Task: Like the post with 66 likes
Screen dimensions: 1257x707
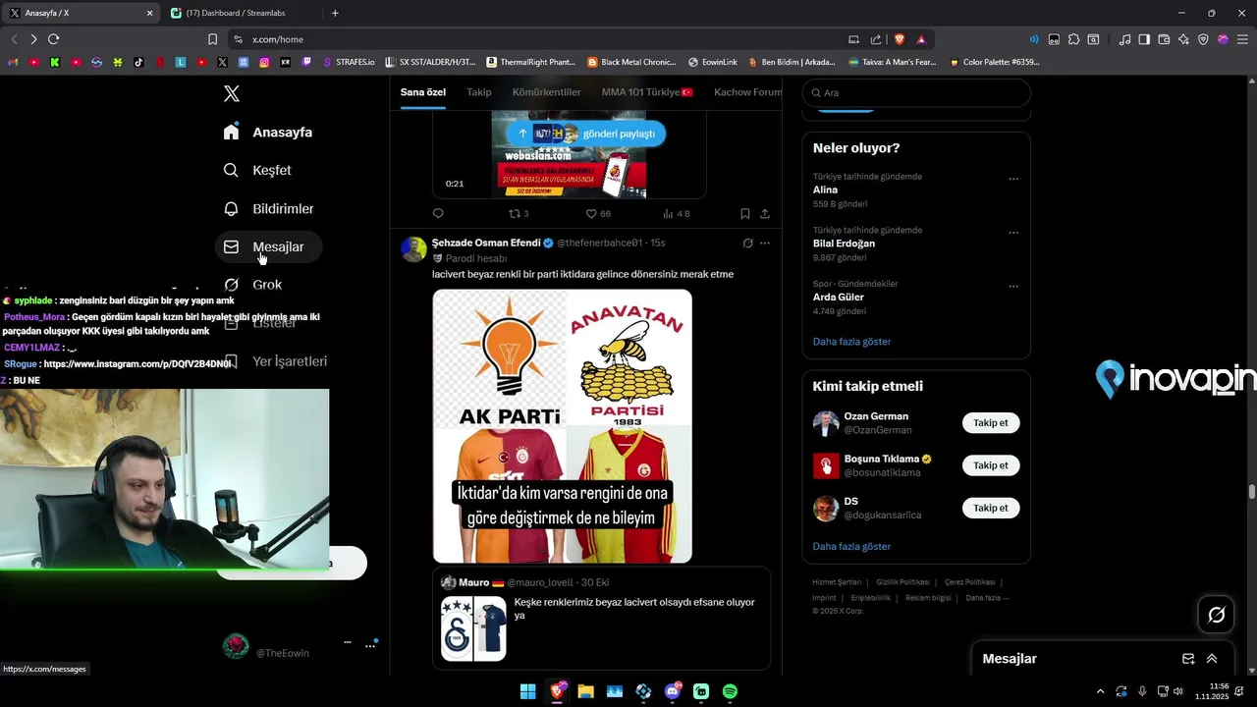Action: pyautogui.click(x=598, y=213)
